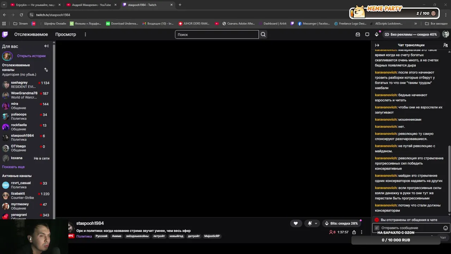Open rzvrt_casual active channel
The image size is (451, 254).
(x=26, y=185)
